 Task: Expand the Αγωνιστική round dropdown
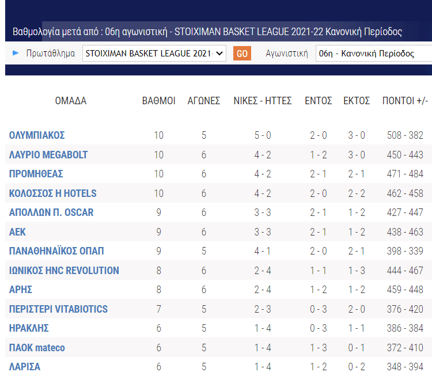[373, 54]
